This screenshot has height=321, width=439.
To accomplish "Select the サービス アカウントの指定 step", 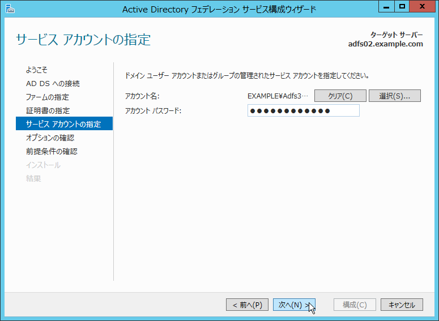I will click(64, 123).
